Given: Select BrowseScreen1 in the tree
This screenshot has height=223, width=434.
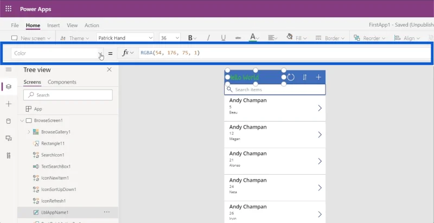Looking at the screenshot, I should 48,120.
